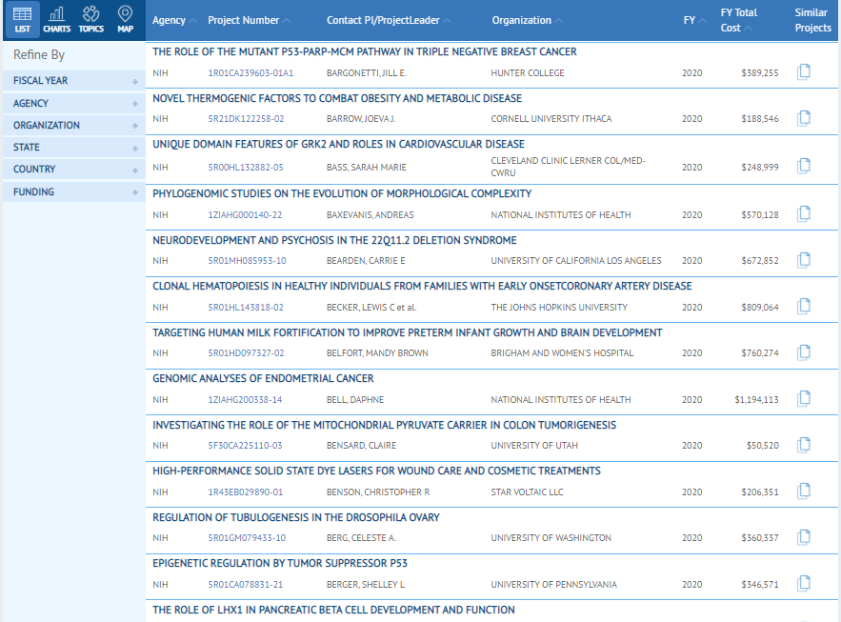This screenshot has height=622, width=841.
Task: Open the Topics view
Action: 91,20
